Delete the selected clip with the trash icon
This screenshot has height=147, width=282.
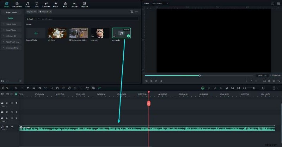[x=28, y=88]
